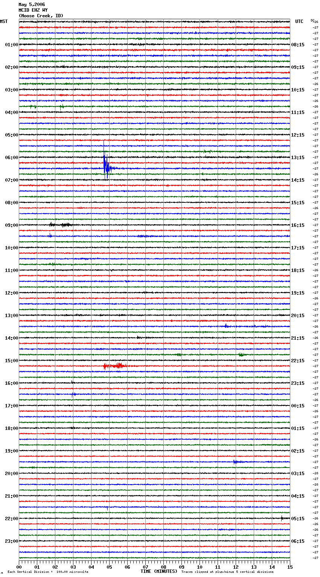
Task: Select the "02:00" MST time label
Action: (12, 67)
